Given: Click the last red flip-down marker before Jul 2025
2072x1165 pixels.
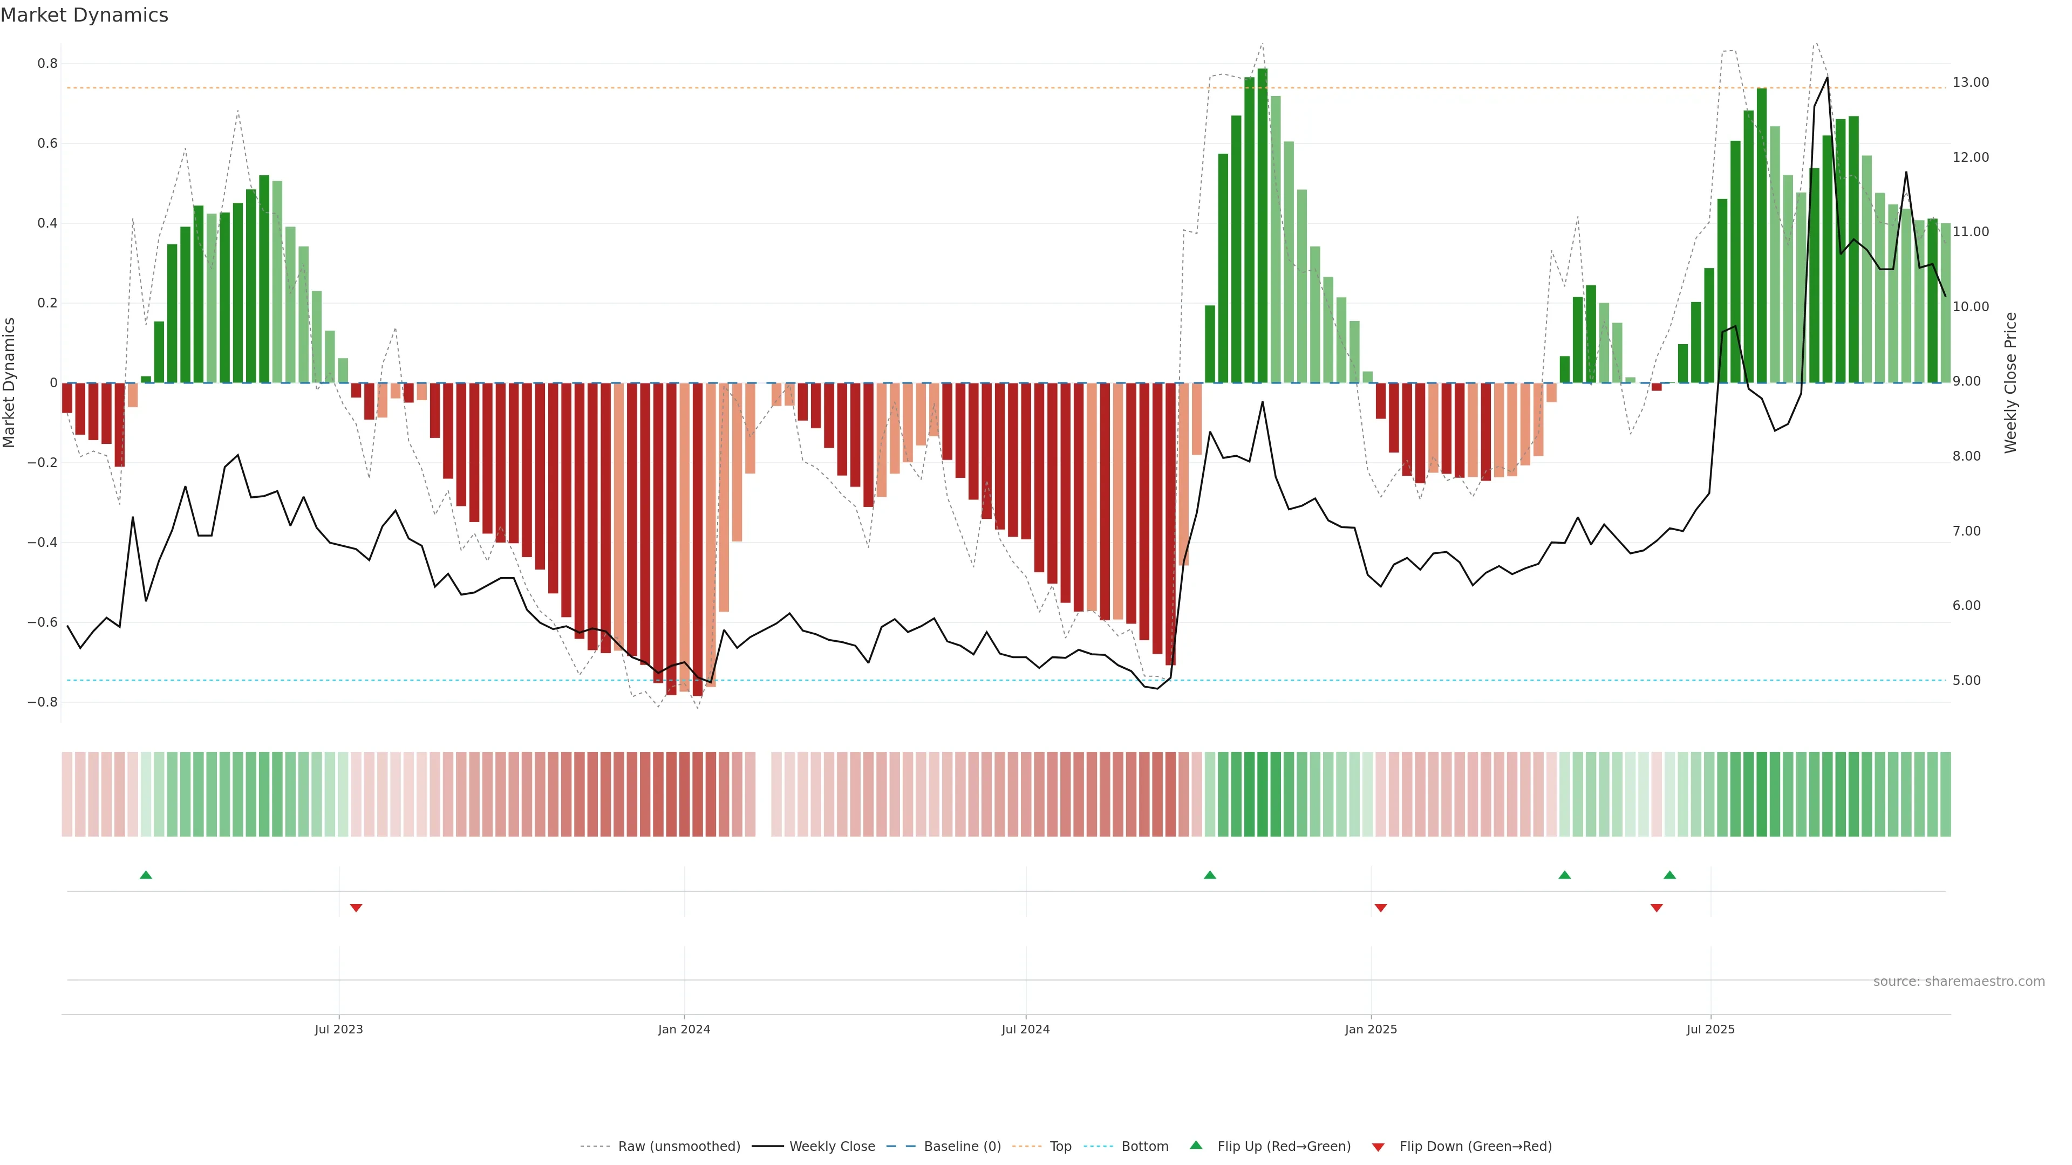Looking at the screenshot, I should pos(1656,908).
